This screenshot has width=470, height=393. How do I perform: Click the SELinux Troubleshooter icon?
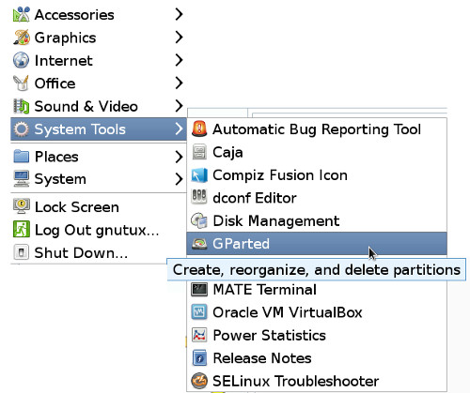coord(199,381)
